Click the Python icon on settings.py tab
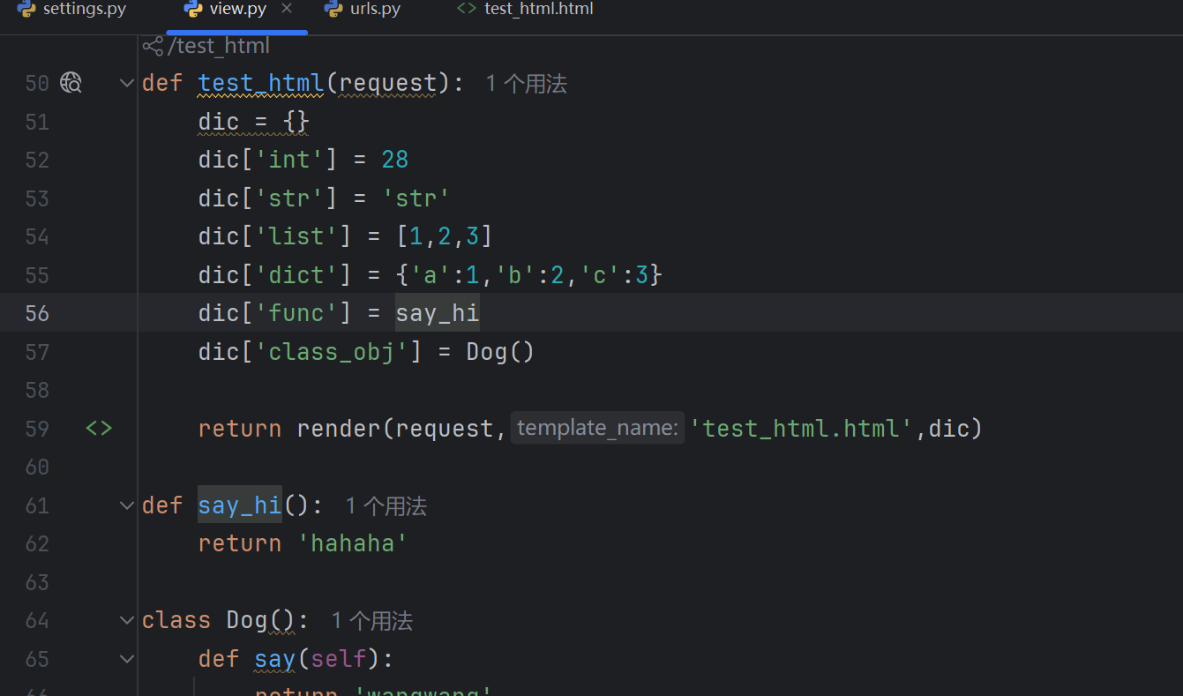 click(26, 10)
